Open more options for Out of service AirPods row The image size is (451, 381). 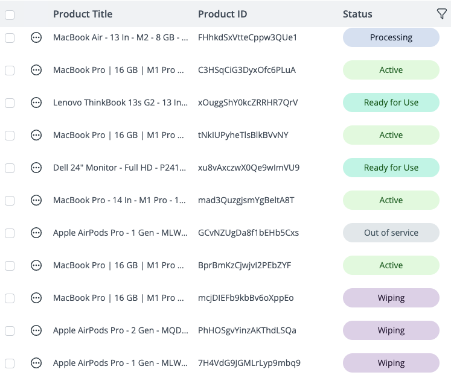coord(36,233)
